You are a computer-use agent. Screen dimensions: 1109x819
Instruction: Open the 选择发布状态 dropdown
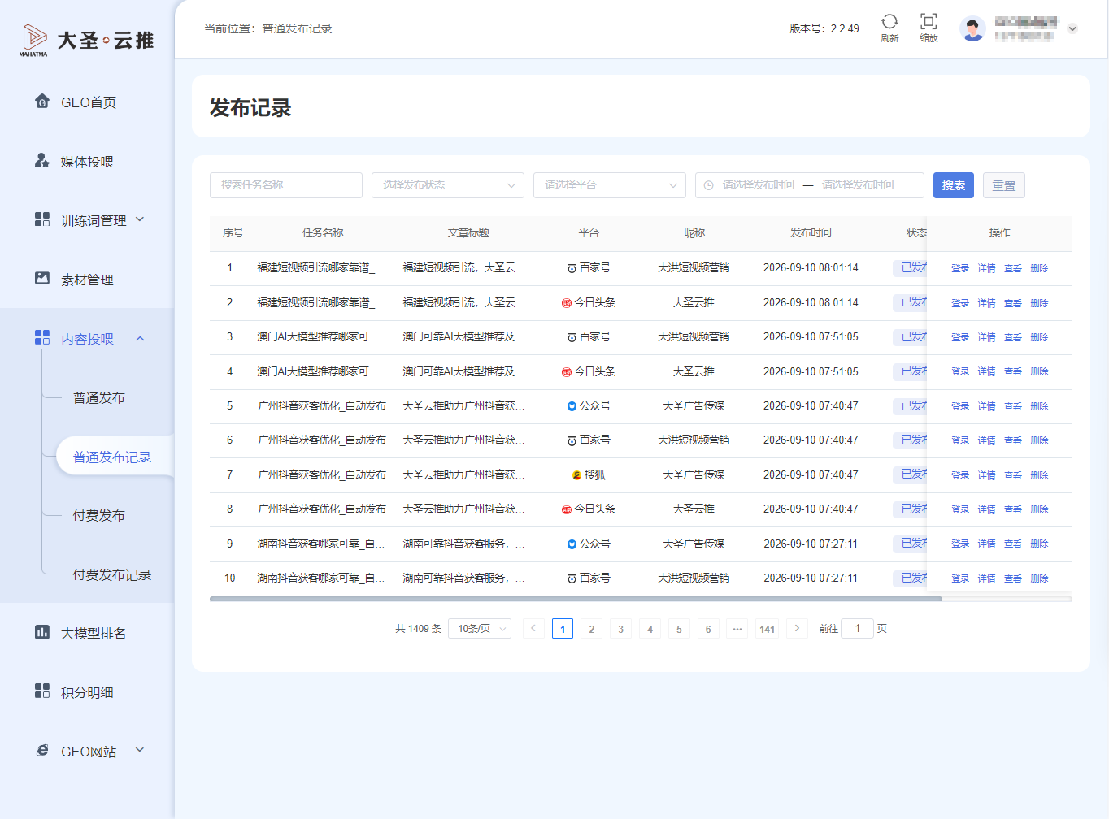(448, 185)
